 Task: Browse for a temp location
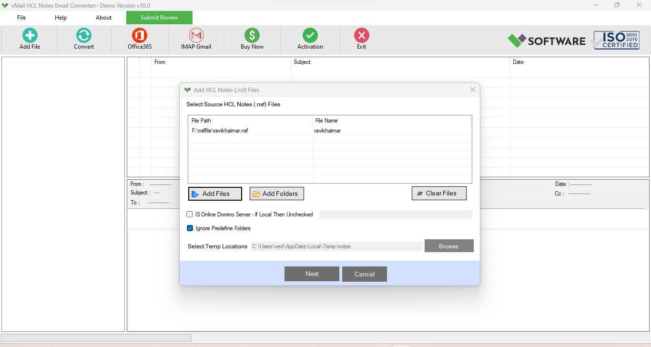click(449, 246)
